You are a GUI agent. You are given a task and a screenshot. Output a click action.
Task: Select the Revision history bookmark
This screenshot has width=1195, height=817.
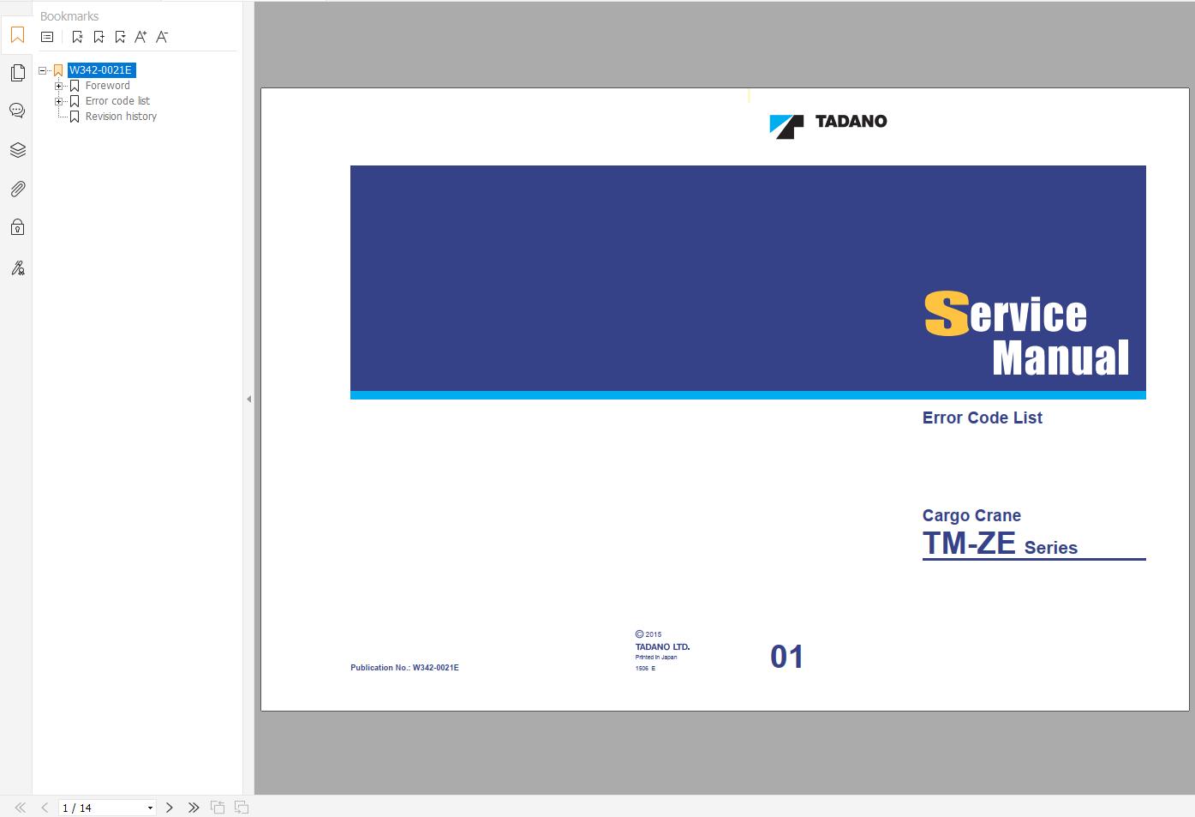pyautogui.click(x=121, y=117)
